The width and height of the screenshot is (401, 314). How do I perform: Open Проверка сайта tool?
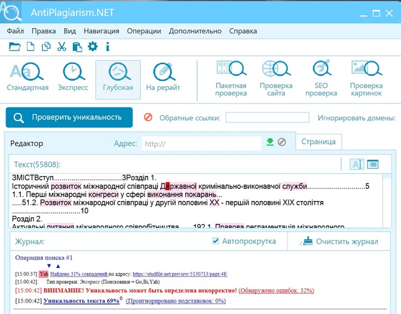click(x=276, y=78)
